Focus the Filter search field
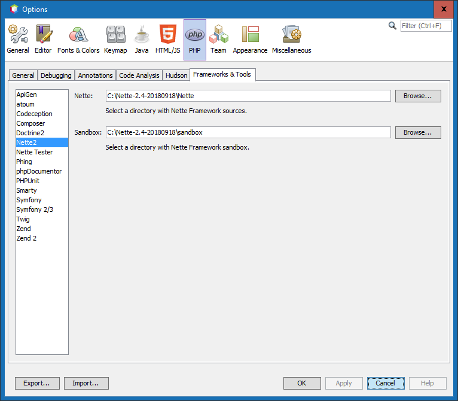The height and width of the screenshot is (401, 458). click(x=426, y=26)
